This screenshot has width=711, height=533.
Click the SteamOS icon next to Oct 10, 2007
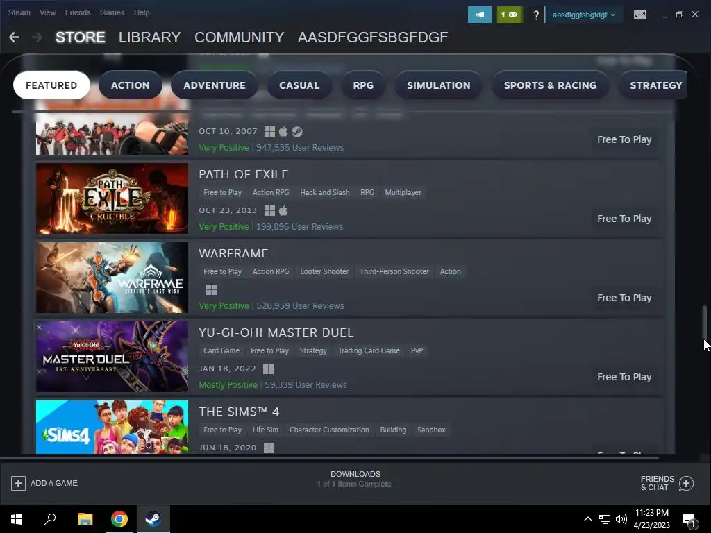297,131
